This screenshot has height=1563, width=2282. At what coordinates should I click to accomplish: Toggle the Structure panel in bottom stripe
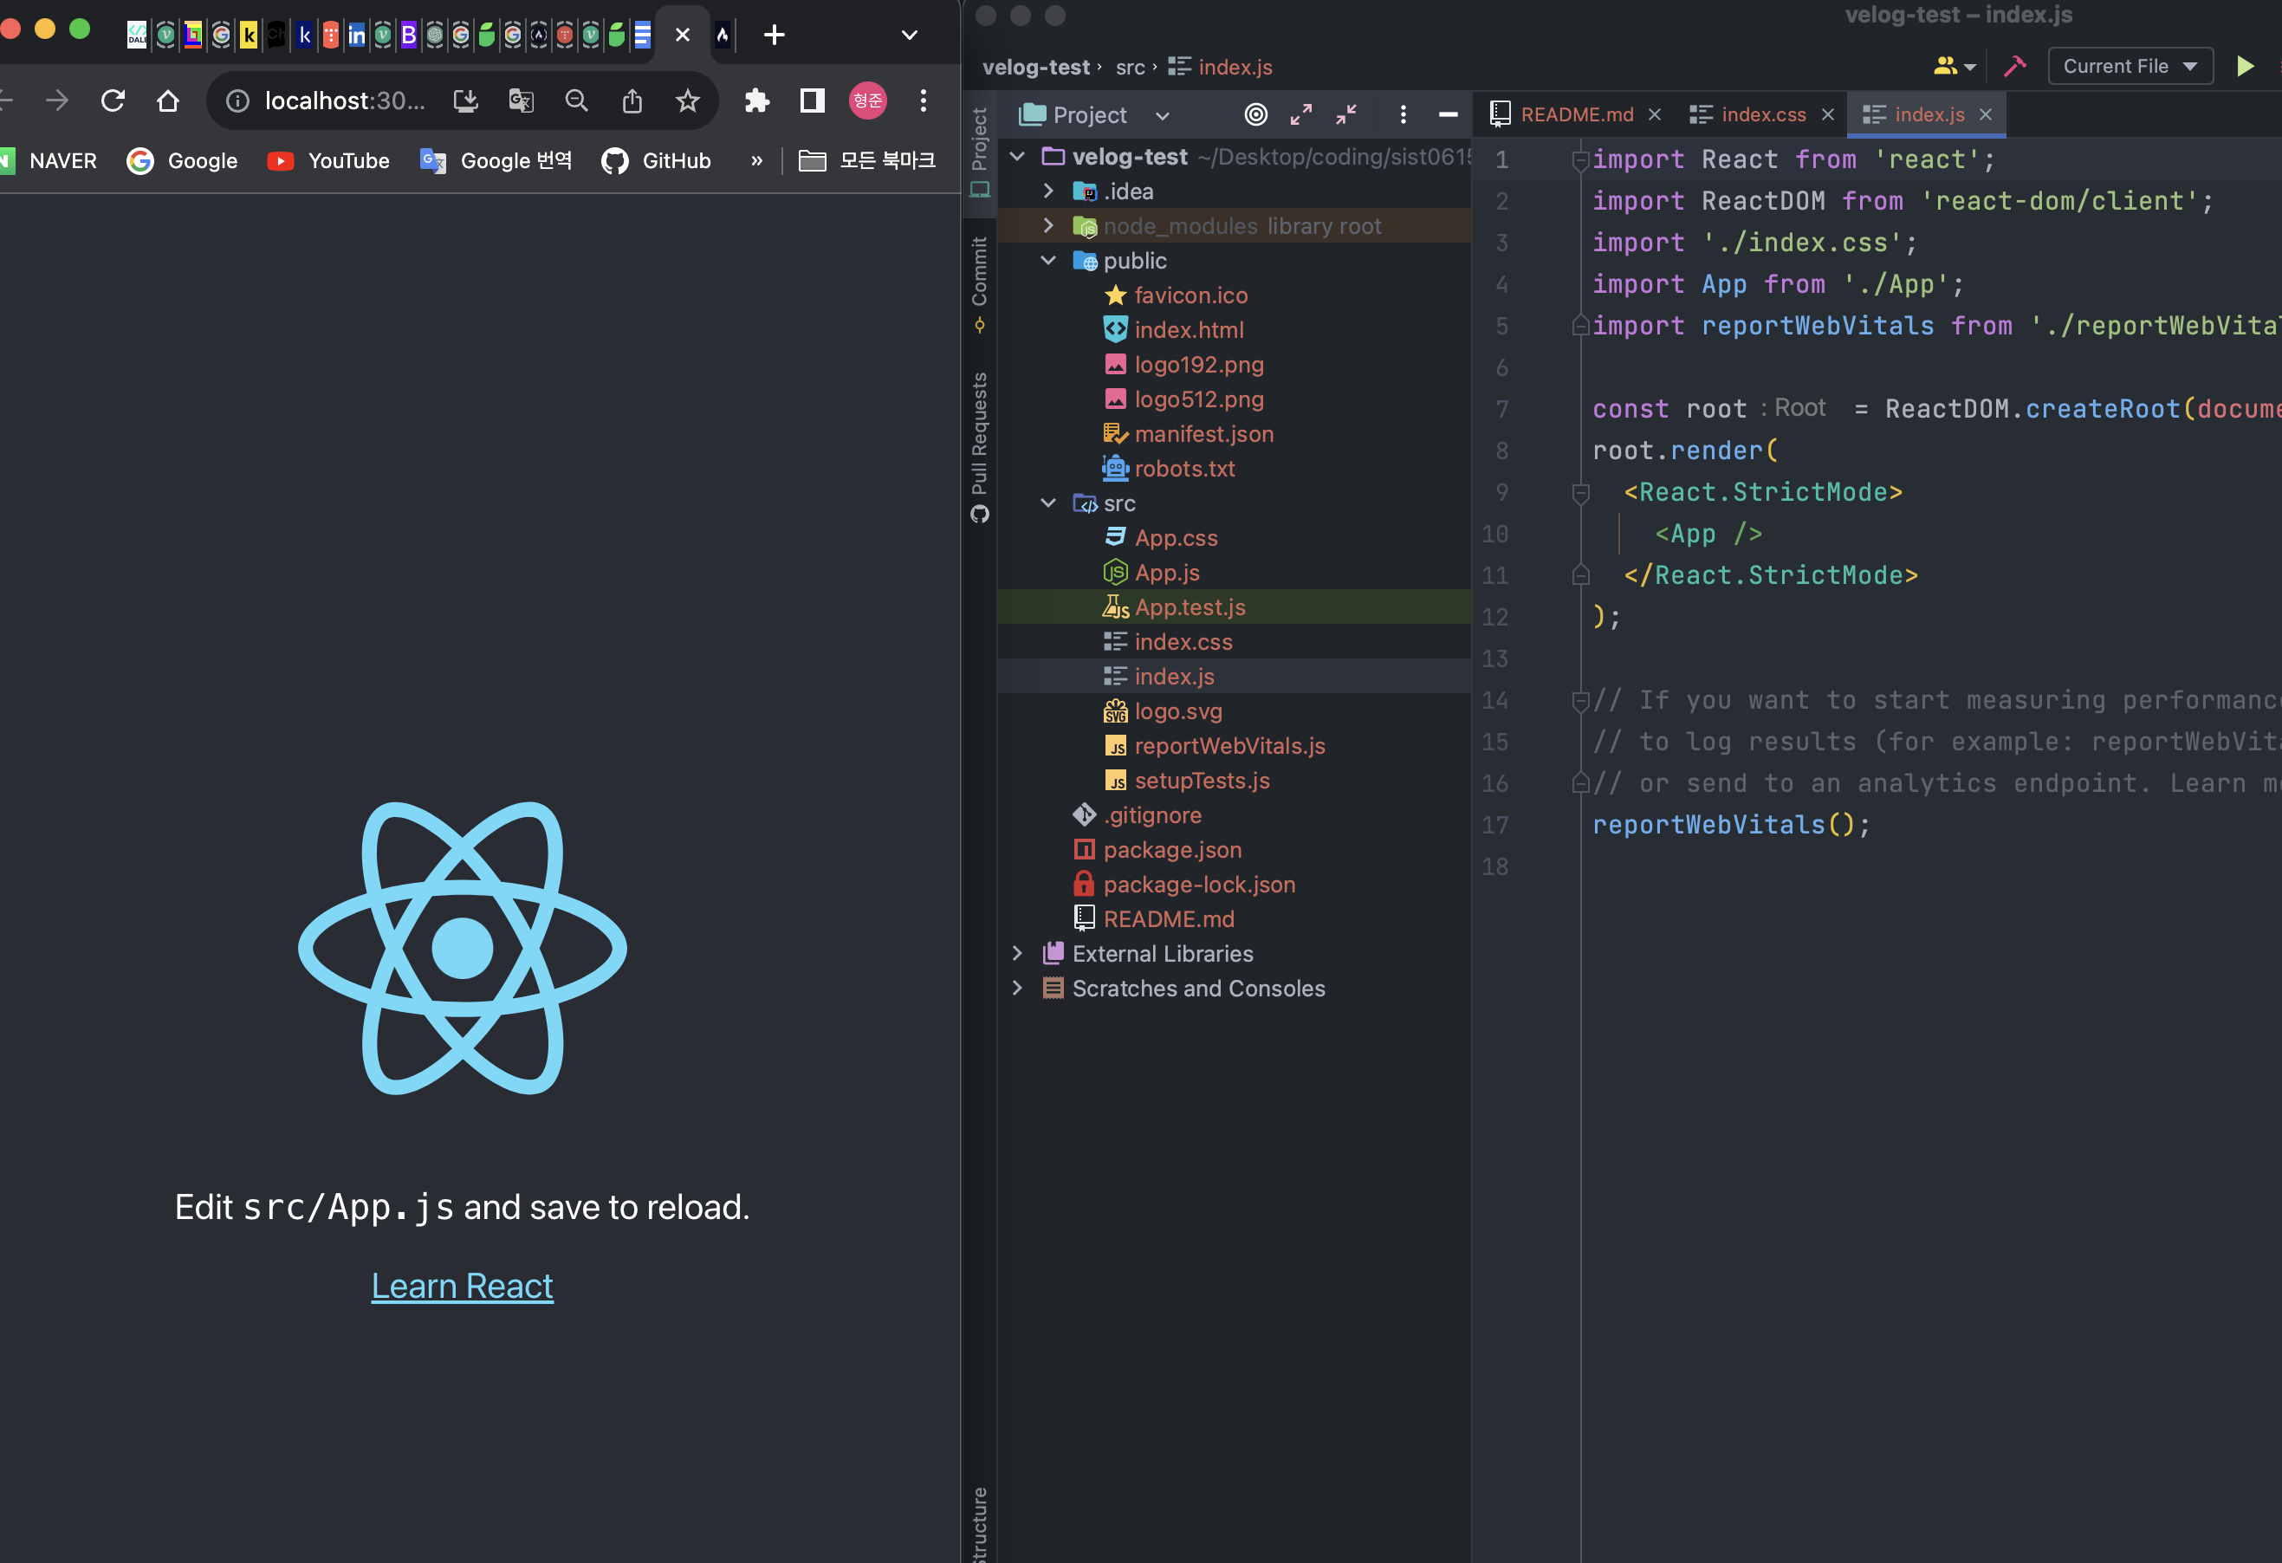click(x=979, y=1527)
